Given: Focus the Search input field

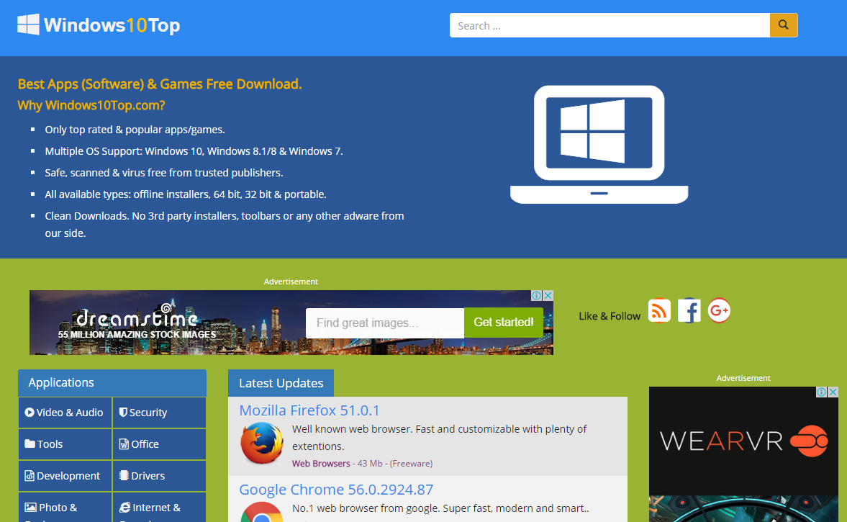Looking at the screenshot, I should pos(610,25).
